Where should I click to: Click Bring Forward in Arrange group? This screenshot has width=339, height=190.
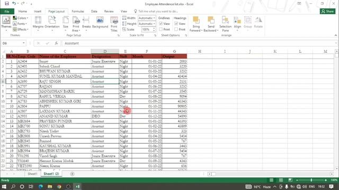coord(196,24)
